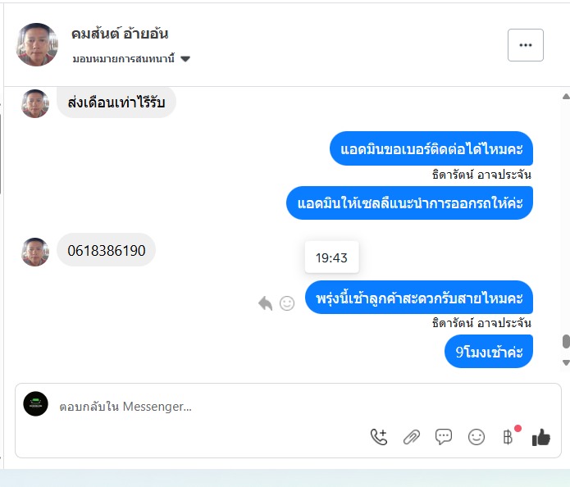This screenshot has height=487, width=570.
Task: Open the three-dots more options button
Action: point(526,45)
